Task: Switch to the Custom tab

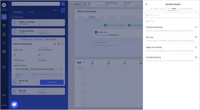Action: [31, 12]
